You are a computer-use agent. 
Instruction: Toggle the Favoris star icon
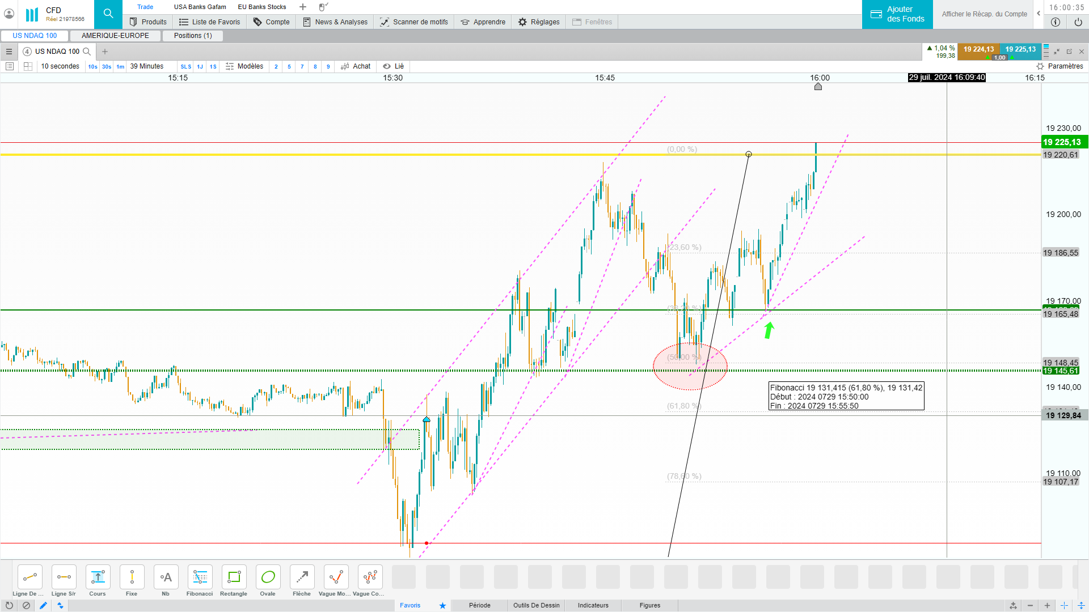[442, 605]
